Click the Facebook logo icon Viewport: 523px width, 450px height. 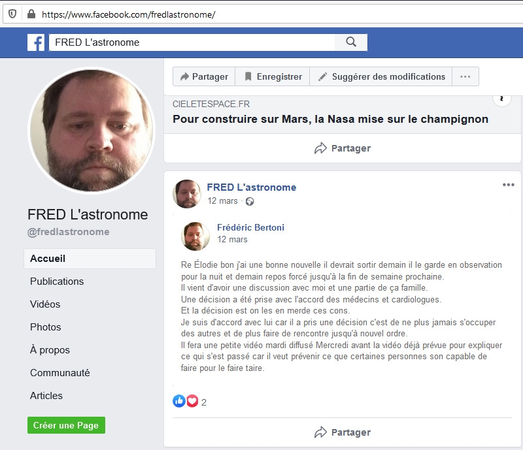[36, 42]
